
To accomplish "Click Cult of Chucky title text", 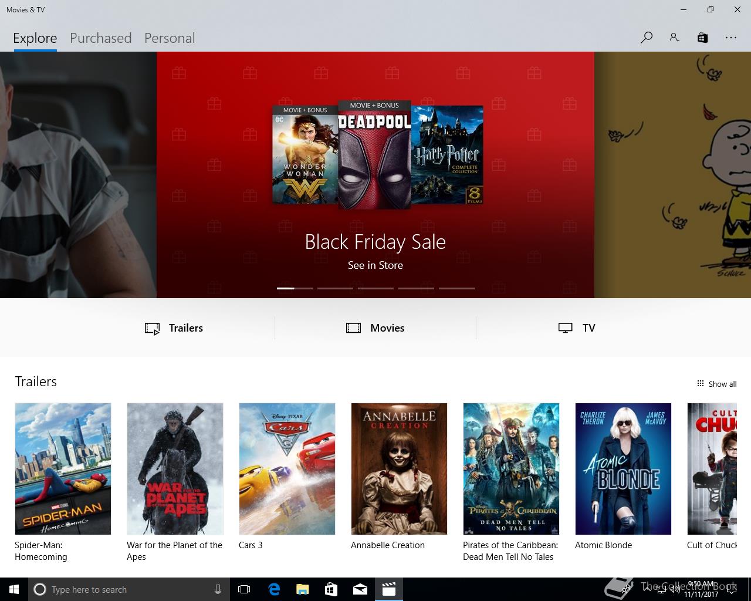I will pos(712,545).
